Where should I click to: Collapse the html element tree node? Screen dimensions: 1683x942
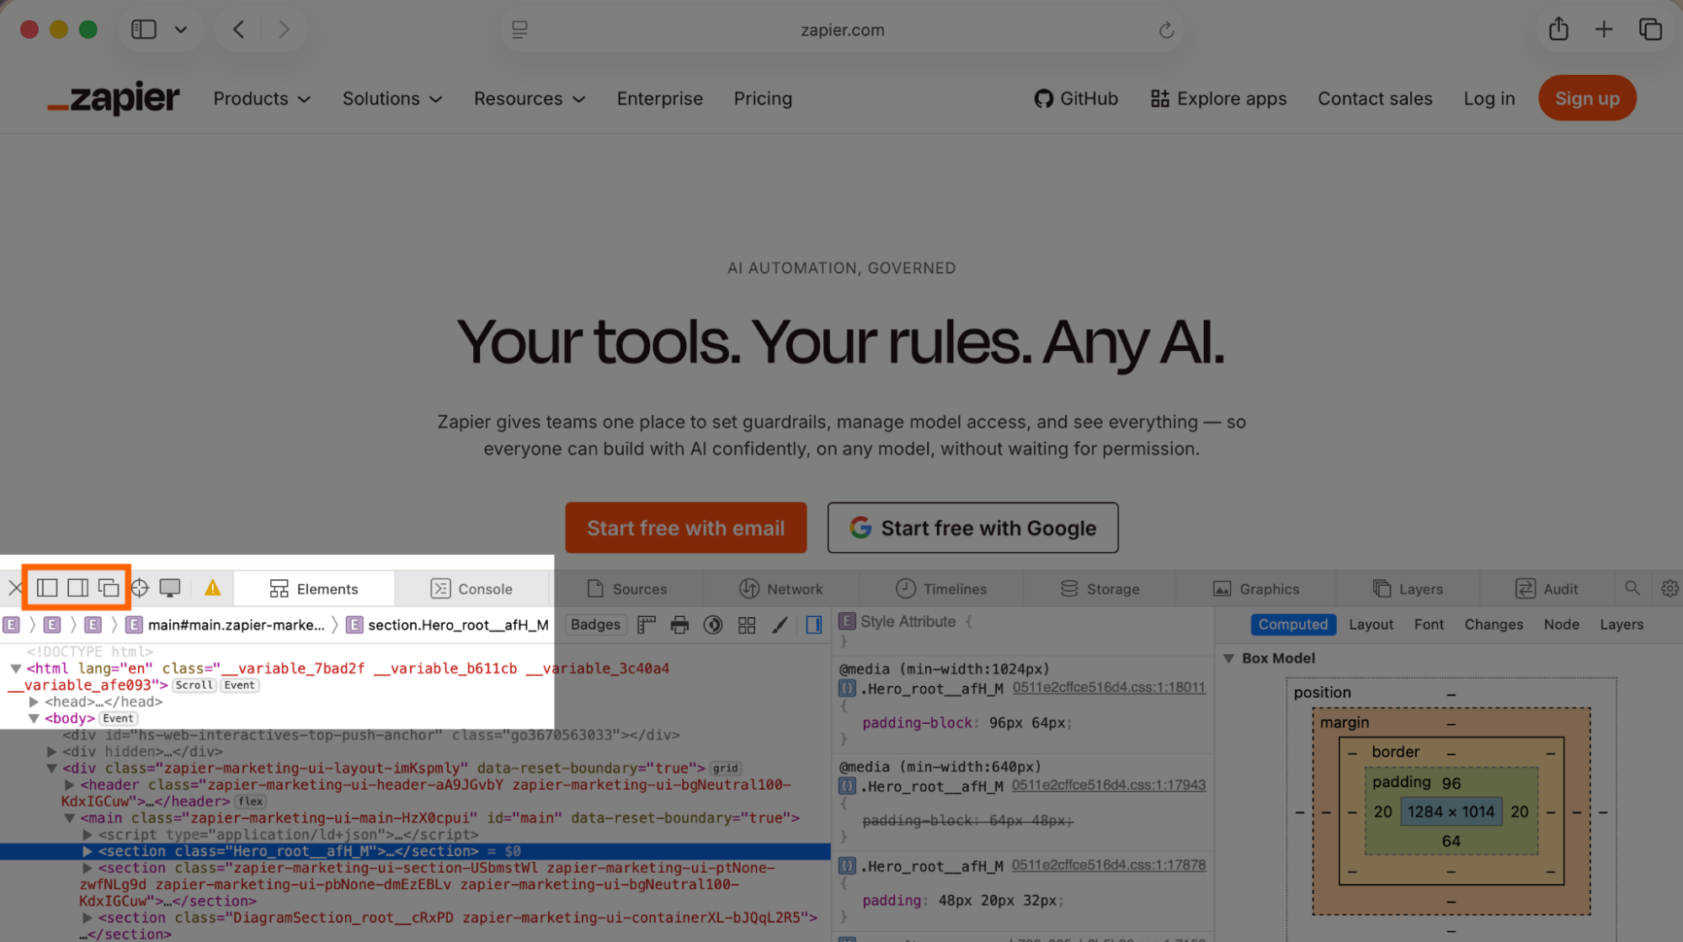15,668
